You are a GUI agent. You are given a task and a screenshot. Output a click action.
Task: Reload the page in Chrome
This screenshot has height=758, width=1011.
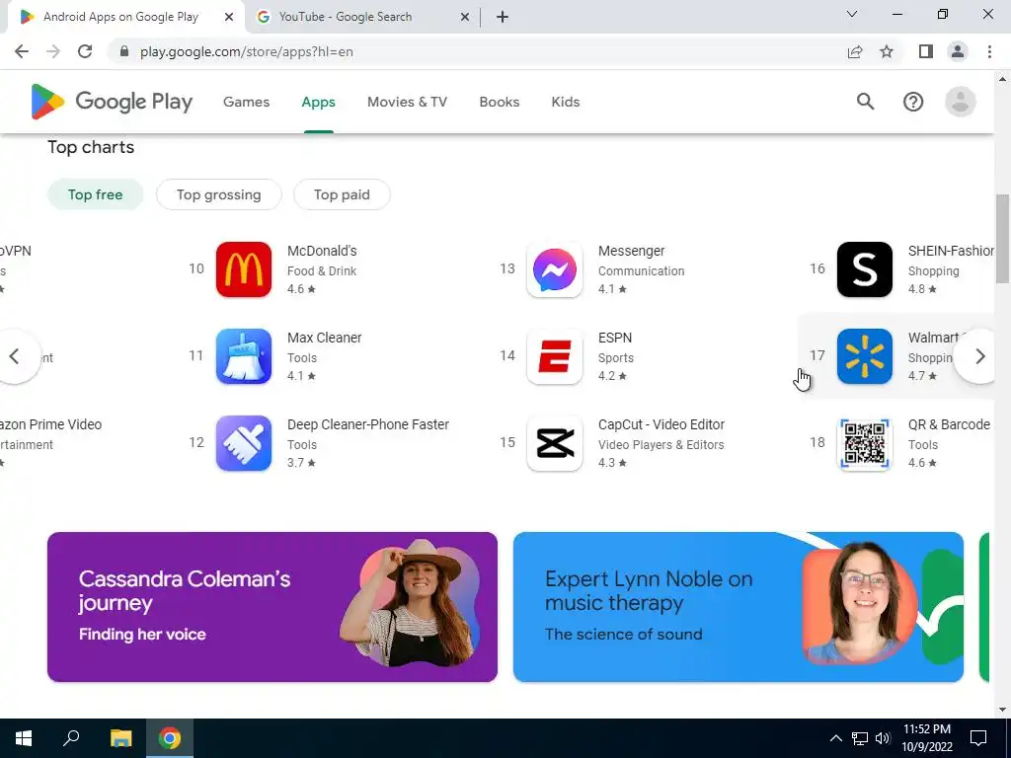pos(85,51)
